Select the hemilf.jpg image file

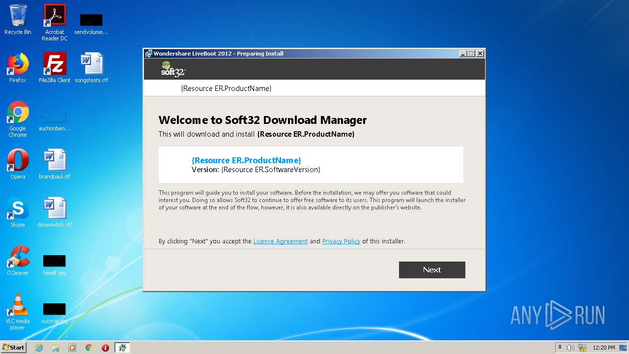(x=55, y=265)
